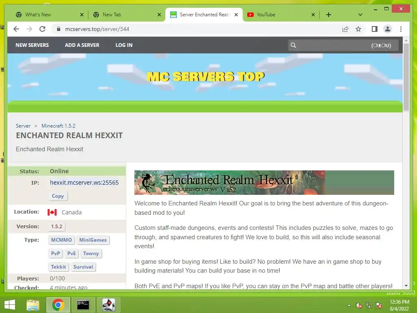Reload the current page

click(x=42, y=29)
